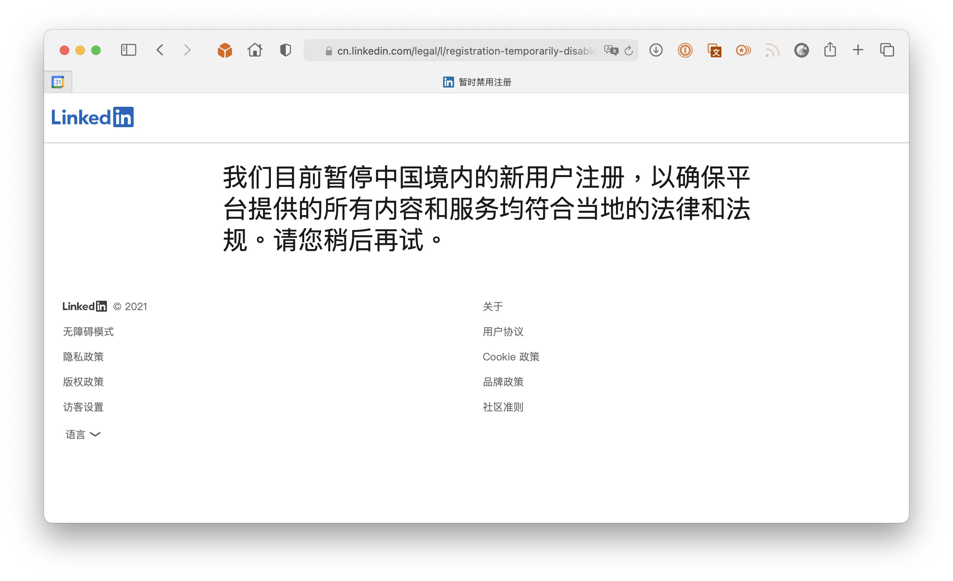Open the privacy report shield icon
The width and height of the screenshot is (953, 581).
[285, 50]
